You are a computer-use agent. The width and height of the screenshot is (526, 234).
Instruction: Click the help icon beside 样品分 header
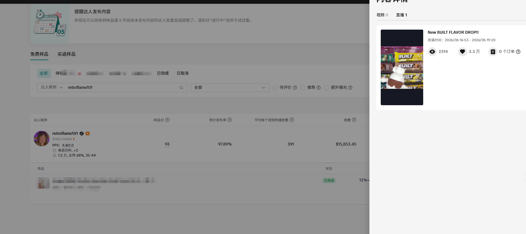[167, 120]
